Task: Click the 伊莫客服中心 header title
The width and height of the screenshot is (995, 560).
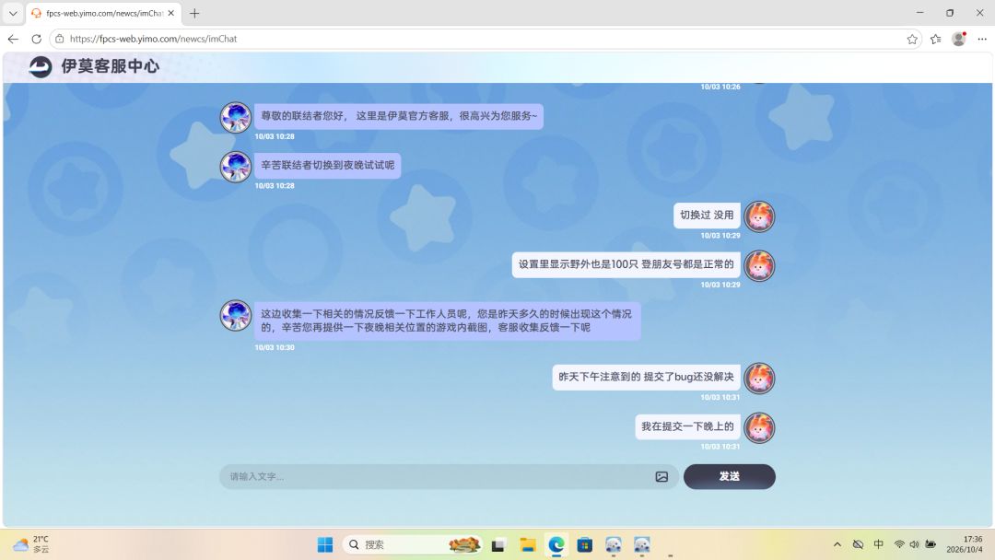Action: 111,66
